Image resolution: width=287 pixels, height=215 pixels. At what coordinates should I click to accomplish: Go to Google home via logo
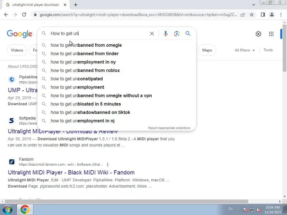19,34
